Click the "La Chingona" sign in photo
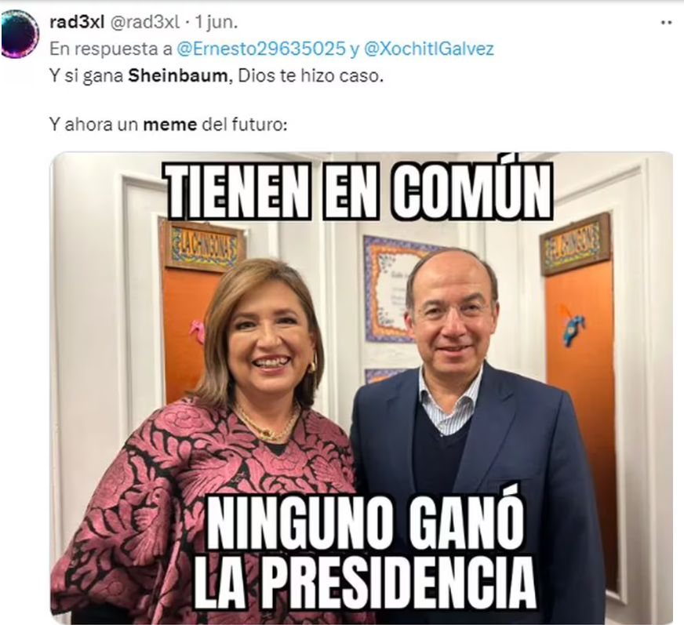This screenshot has height=625, width=684. (203, 245)
